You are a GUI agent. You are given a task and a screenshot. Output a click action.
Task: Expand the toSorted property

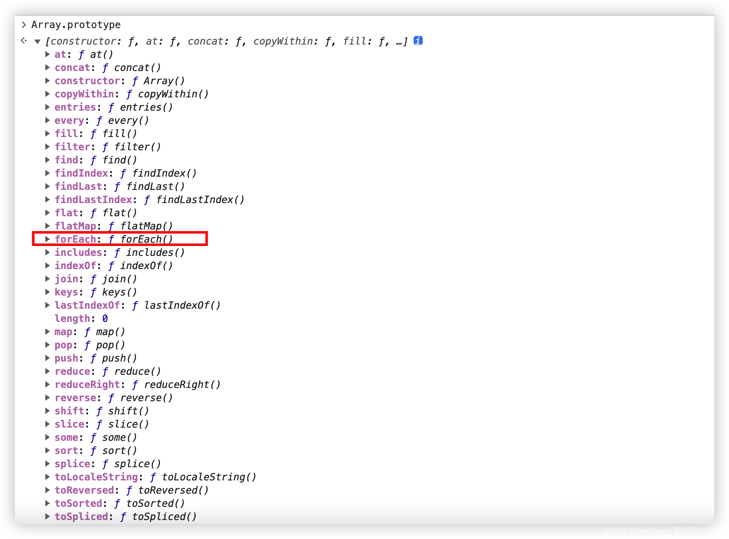(x=47, y=503)
